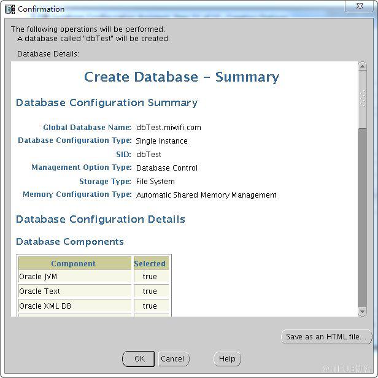This screenshot has height=378, width=378.
Task: Click the scrollbar down arrow
Action: pyautogui.click(x=362, y=312)
